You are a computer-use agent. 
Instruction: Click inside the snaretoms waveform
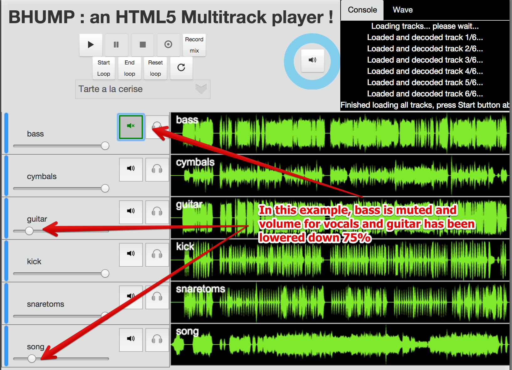[x=340, y=302]
